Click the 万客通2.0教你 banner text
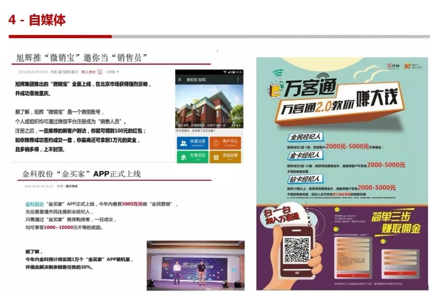The image size is (430, 295). [318, 107]
